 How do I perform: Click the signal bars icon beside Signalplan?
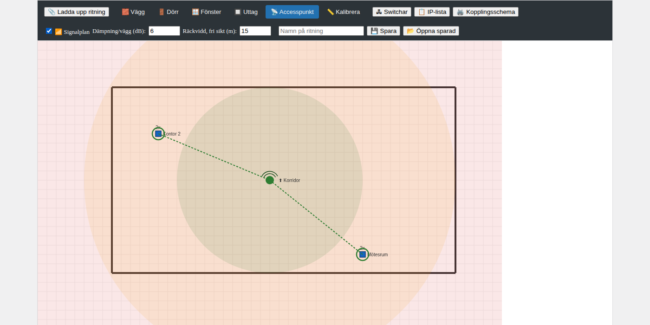[58, 32]
